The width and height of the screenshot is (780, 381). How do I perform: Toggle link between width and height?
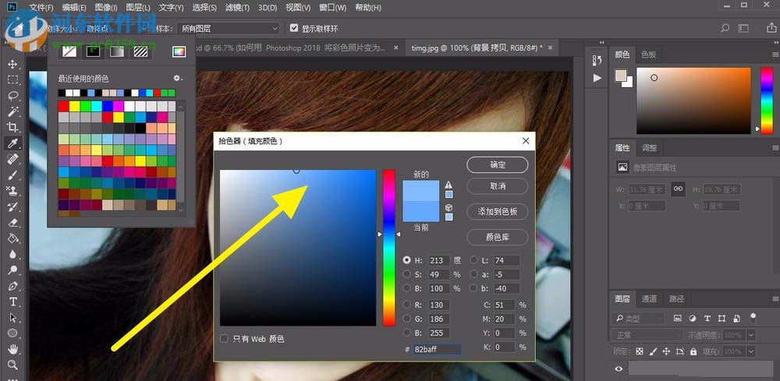coord(677,189)
